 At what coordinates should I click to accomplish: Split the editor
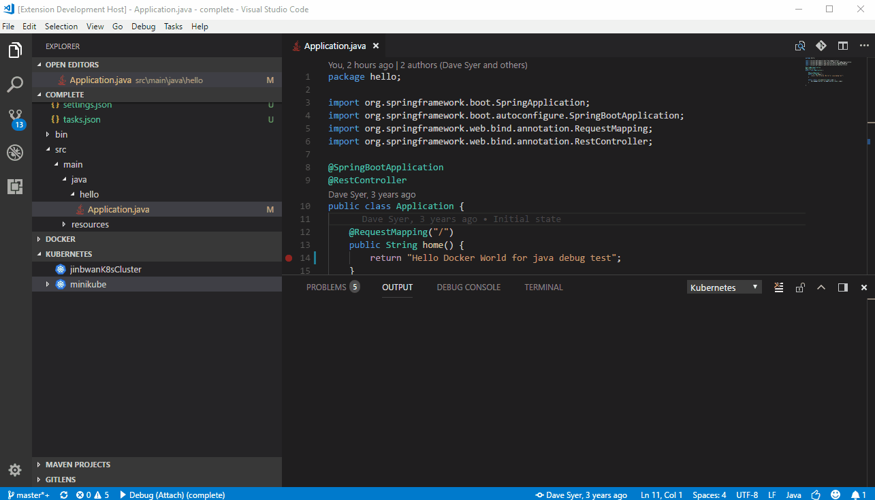[x=843, y=46]
